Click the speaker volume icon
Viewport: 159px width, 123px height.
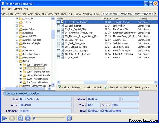(69, 118)
